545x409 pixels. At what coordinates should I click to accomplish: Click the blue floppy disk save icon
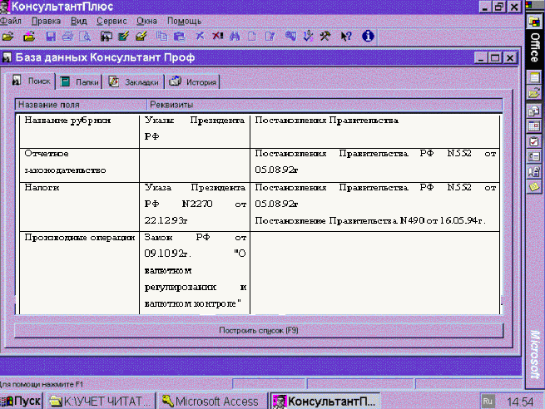click(x=51, y=37)
